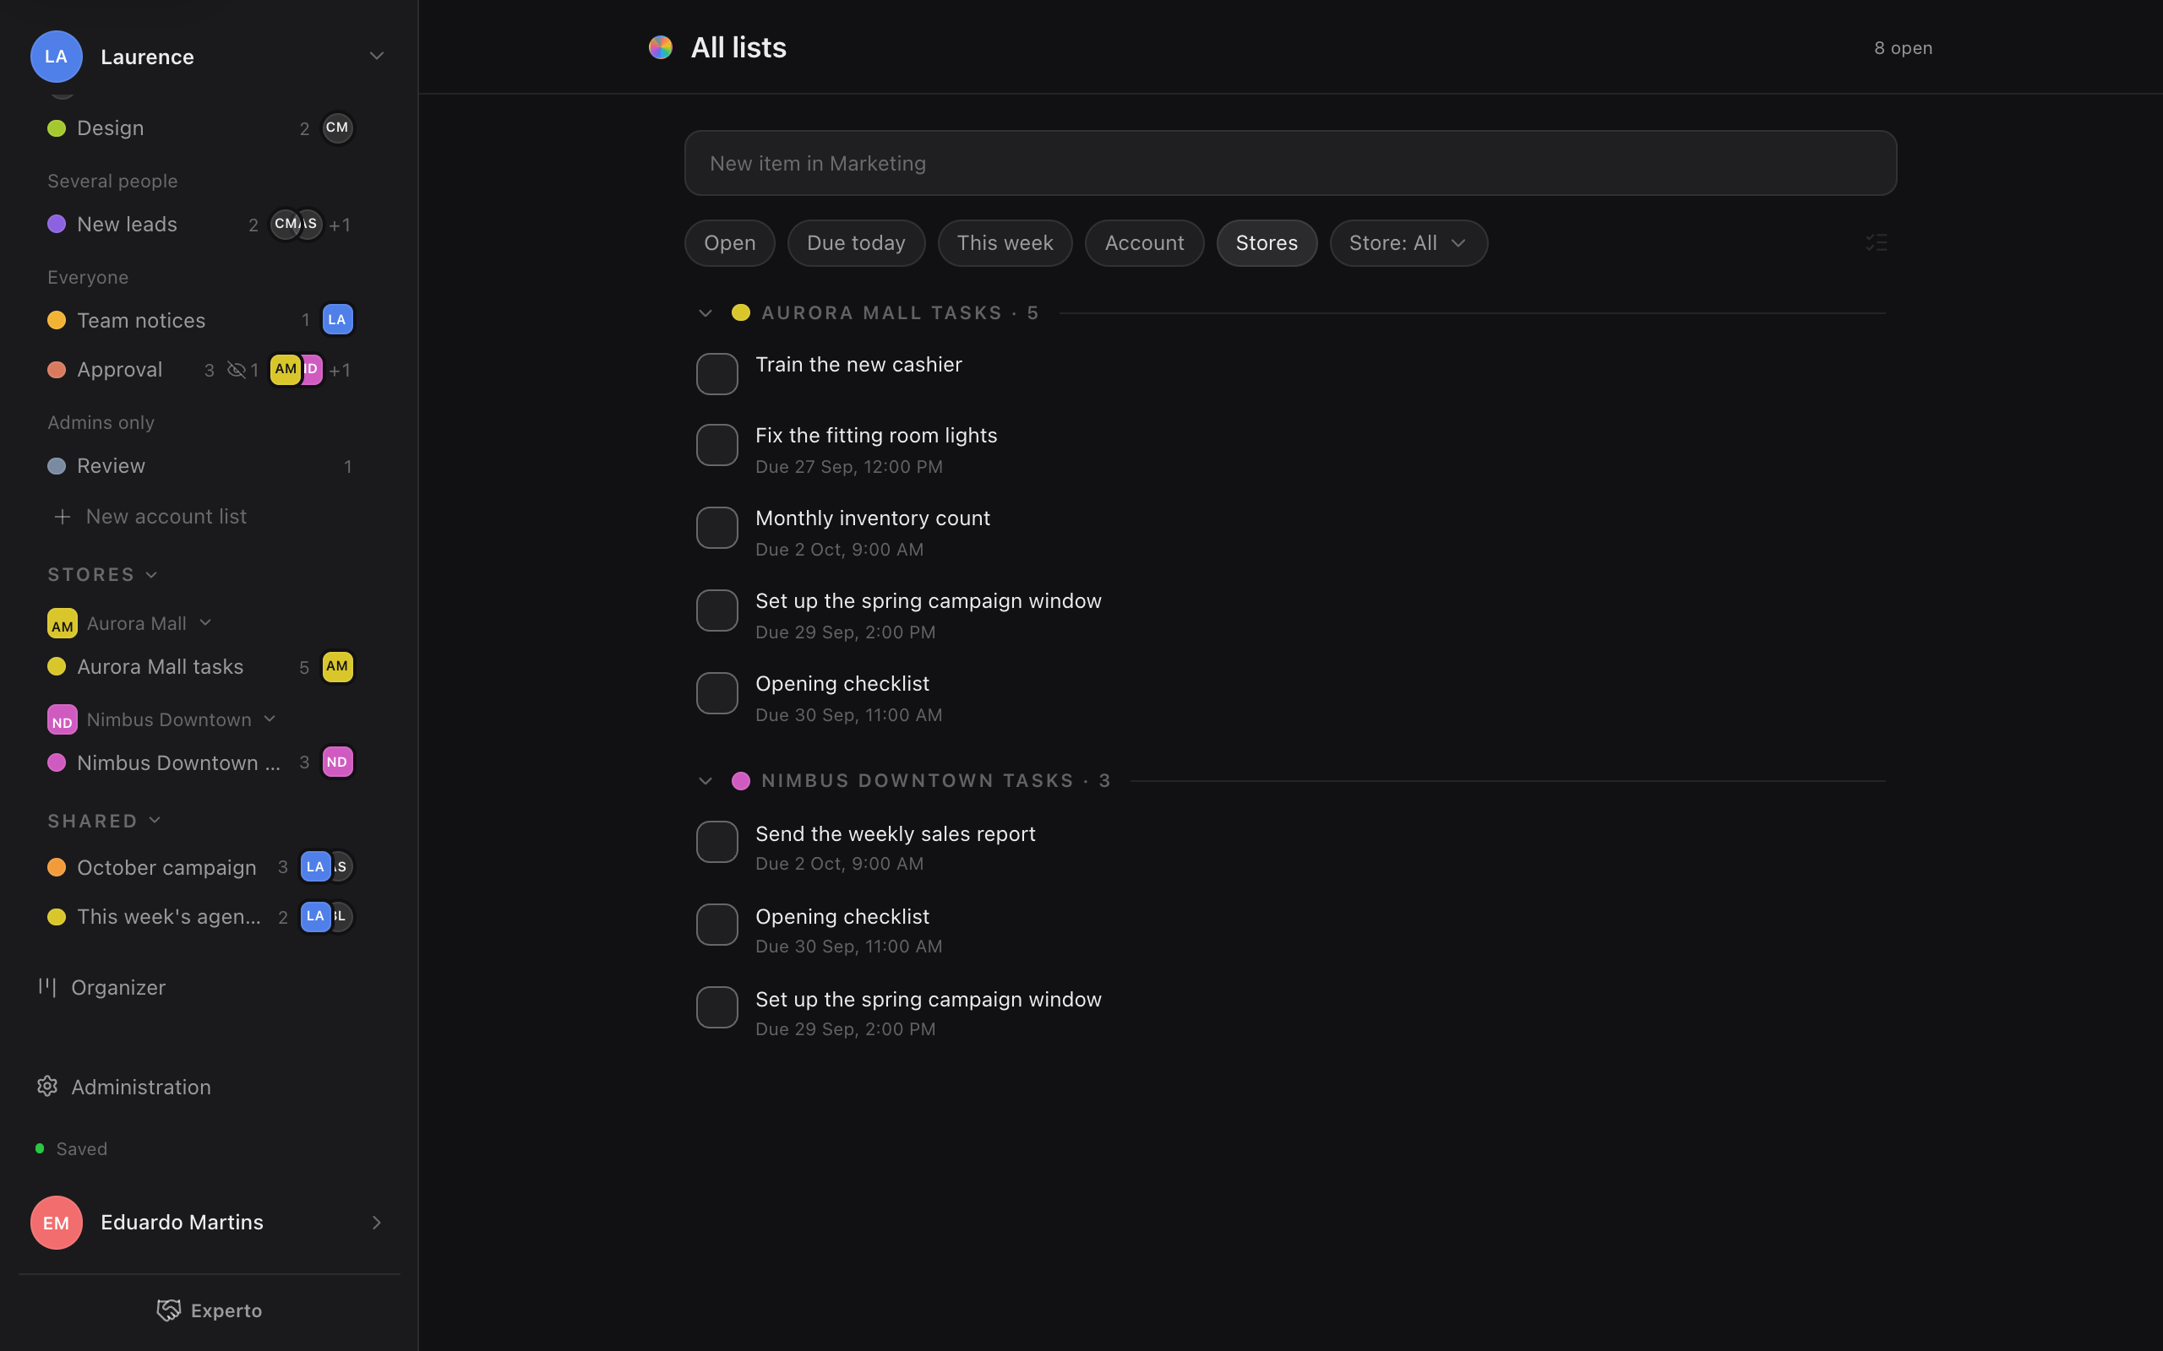Open the Send the weekly sales report task
This screenshot has height=1351, width=2163.
pyautogui.click(x=895, y=833)
